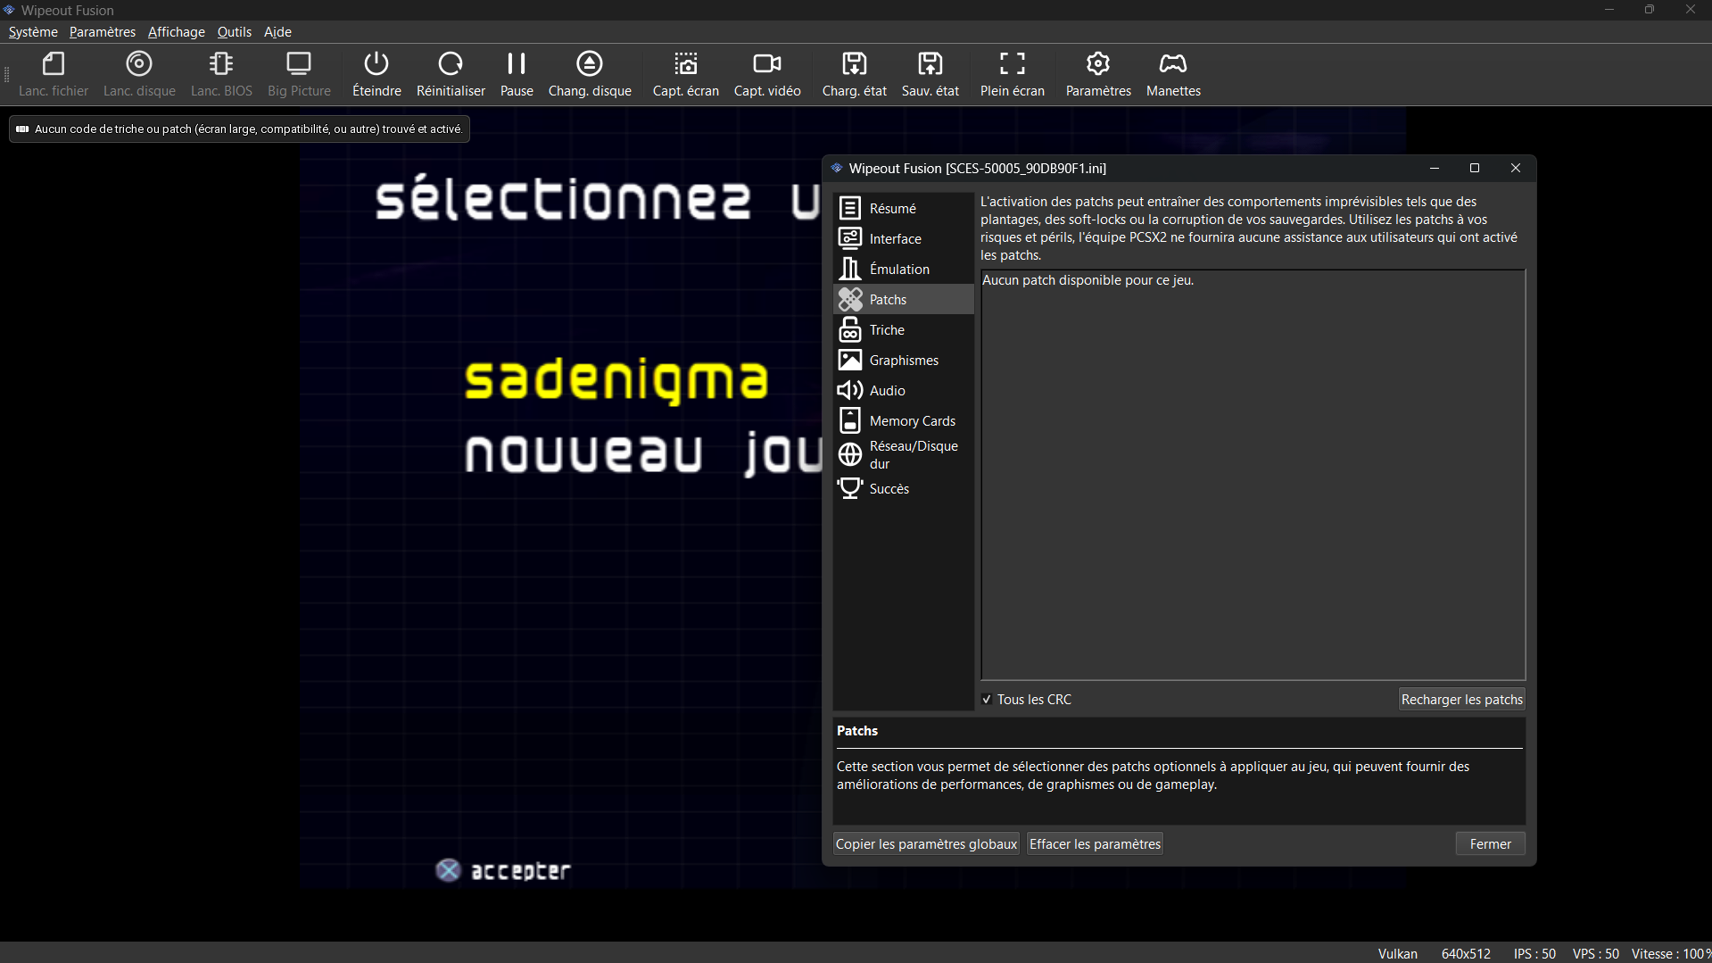
Task: Start video capture with Capt. vidéo
Action: pos(767,74)
